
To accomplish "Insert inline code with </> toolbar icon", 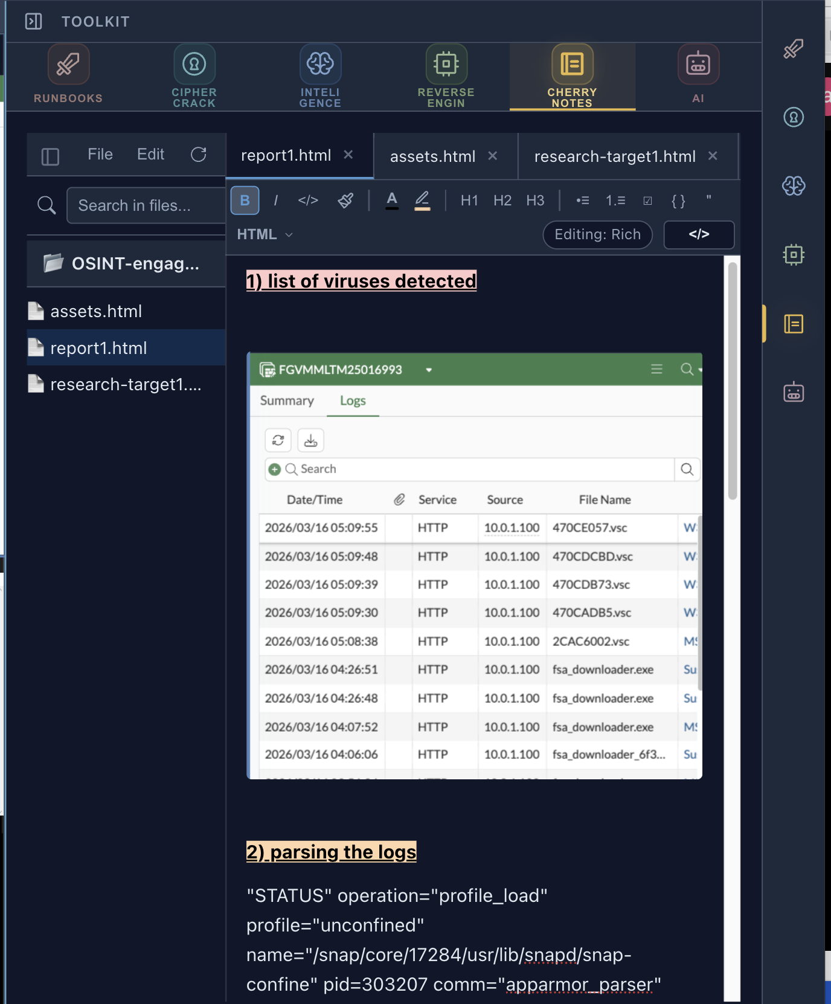I will tap(308, 201).
